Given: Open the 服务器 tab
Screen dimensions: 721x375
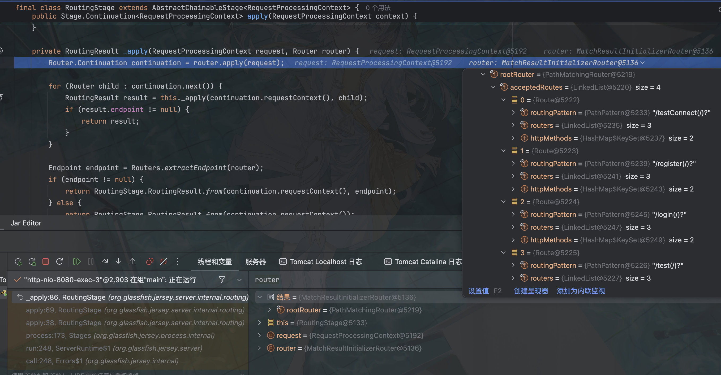Looking at the screenshot, I should [x=255, y=262].
